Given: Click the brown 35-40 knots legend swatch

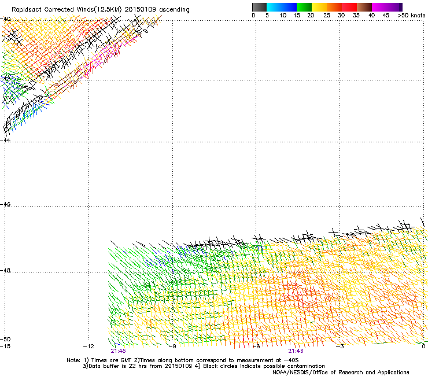Looking at the screenshot, I should pos(364,7).
